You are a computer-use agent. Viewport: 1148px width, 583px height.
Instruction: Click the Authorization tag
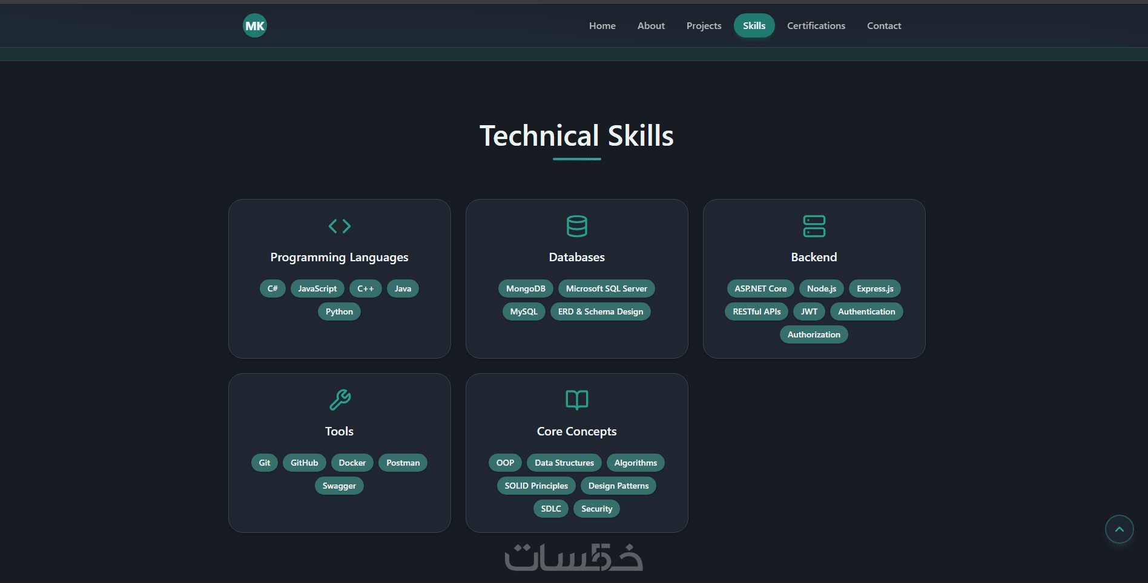coord(814,334)
